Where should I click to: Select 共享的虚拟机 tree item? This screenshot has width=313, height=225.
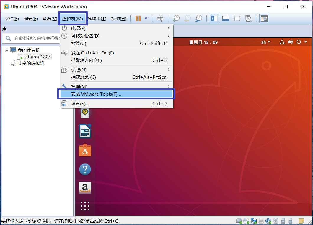[x=31, y=63]
